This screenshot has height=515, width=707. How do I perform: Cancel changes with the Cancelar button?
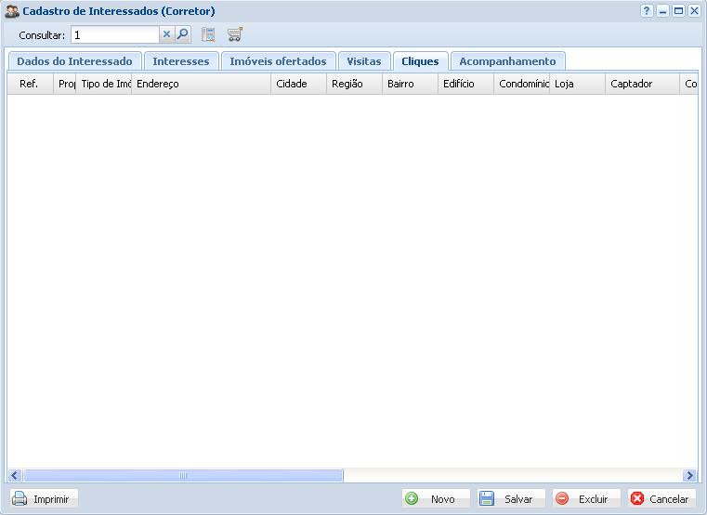point(661,499)
